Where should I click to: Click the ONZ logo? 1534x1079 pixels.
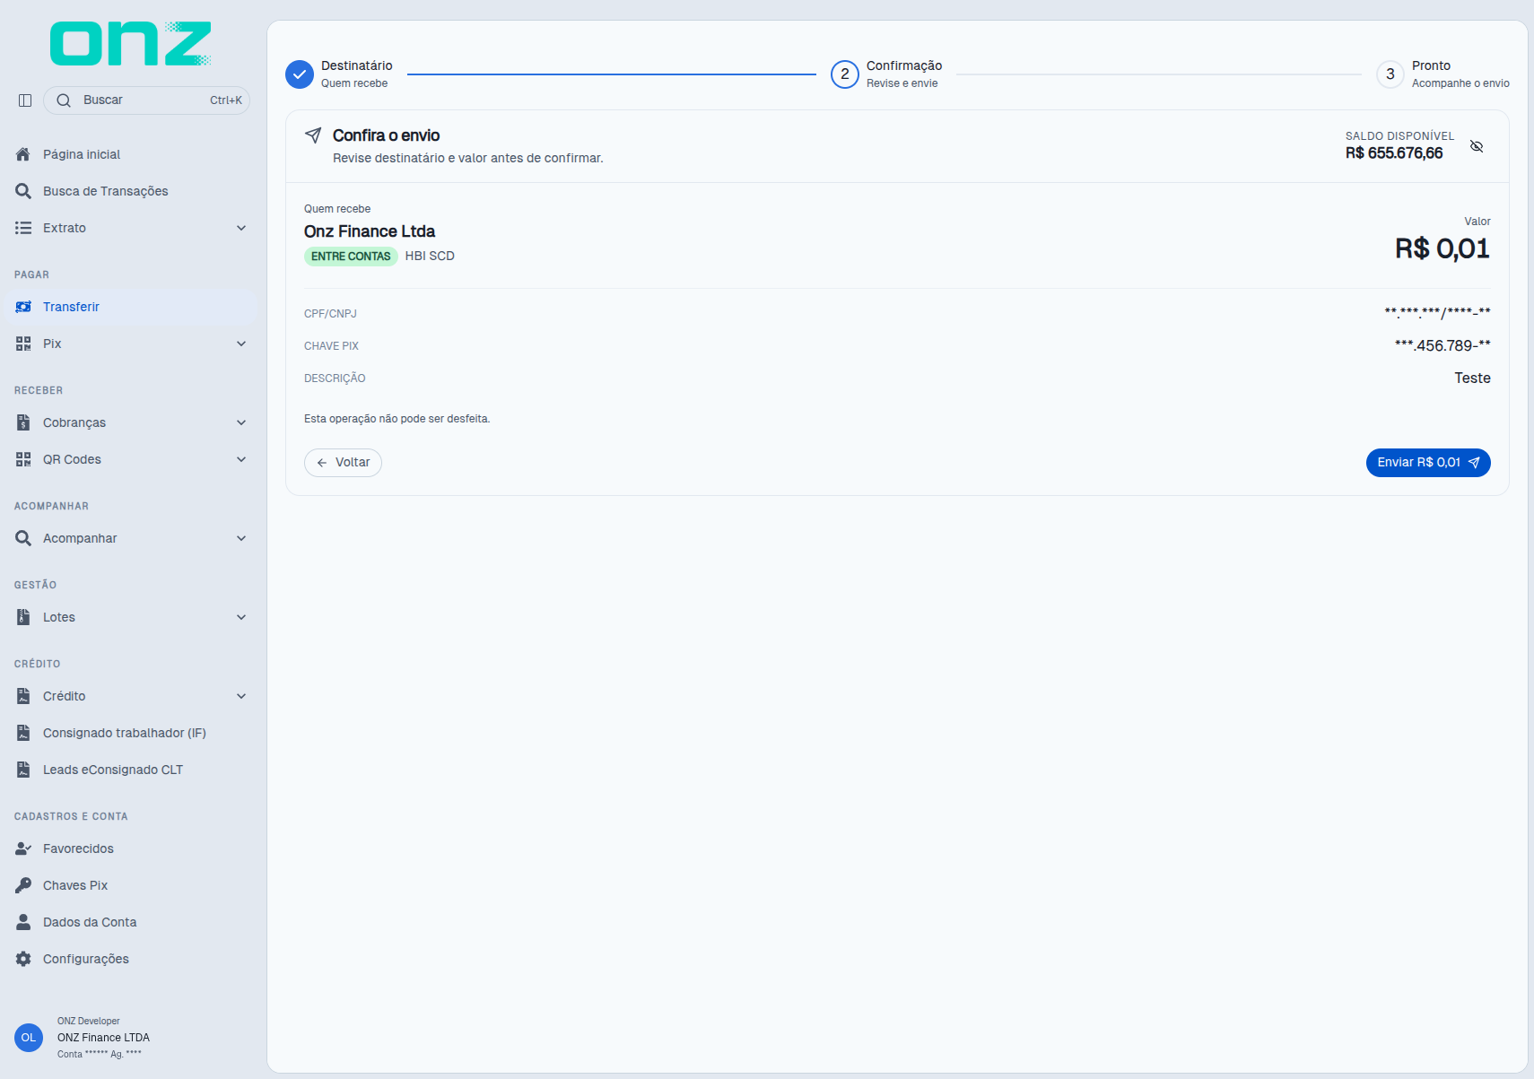pos(131,44)
